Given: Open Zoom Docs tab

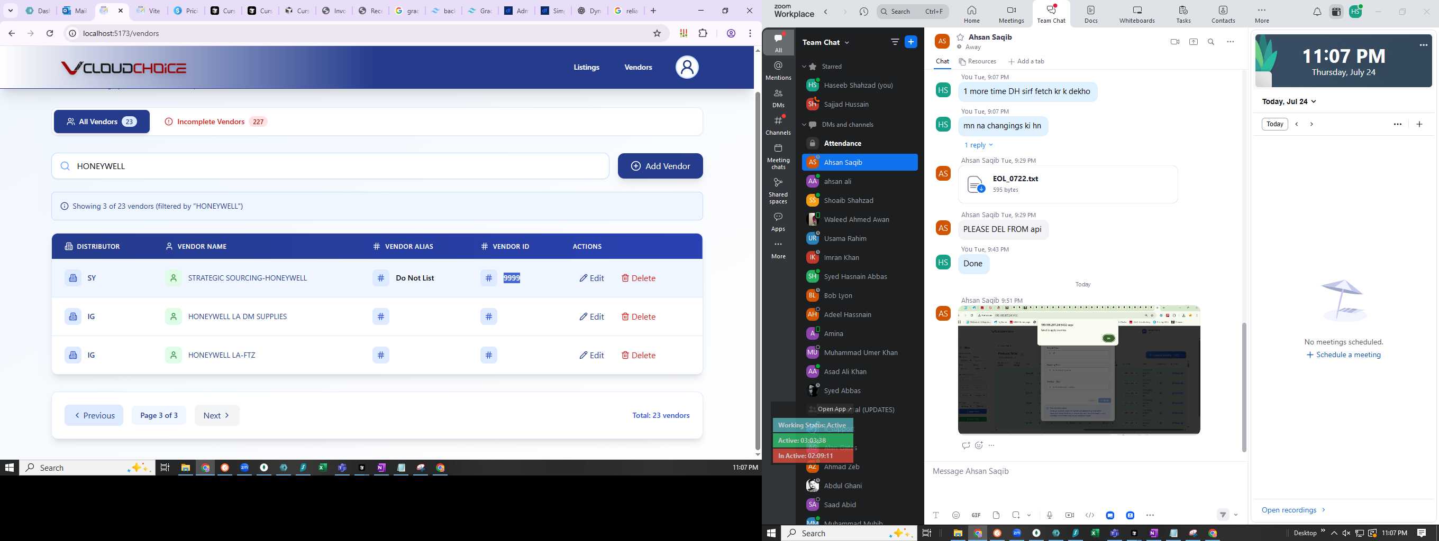Looking at the screenshot, I should (x=1091, y=14).
